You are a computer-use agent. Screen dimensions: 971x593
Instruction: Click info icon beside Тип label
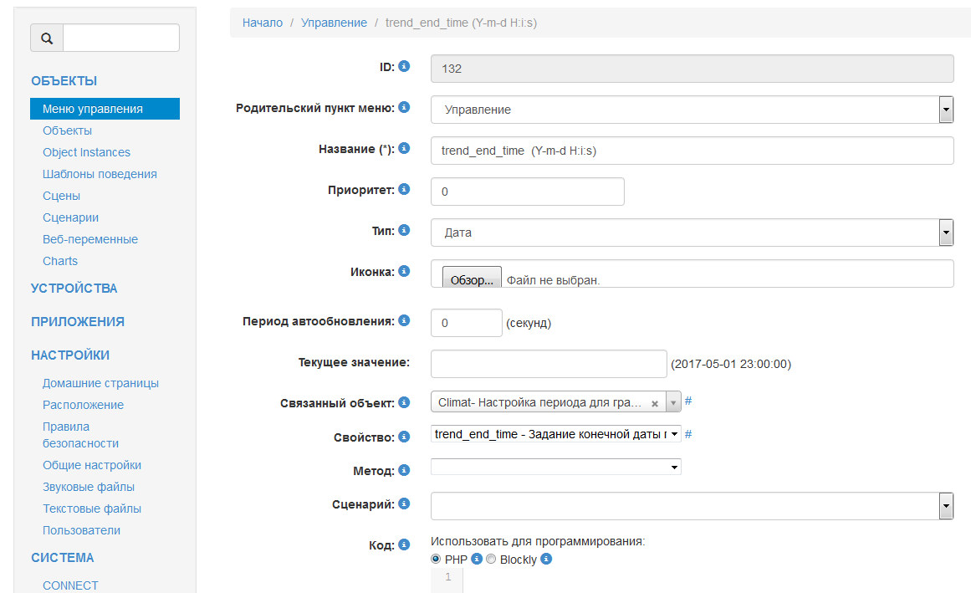tap(404, 230)
